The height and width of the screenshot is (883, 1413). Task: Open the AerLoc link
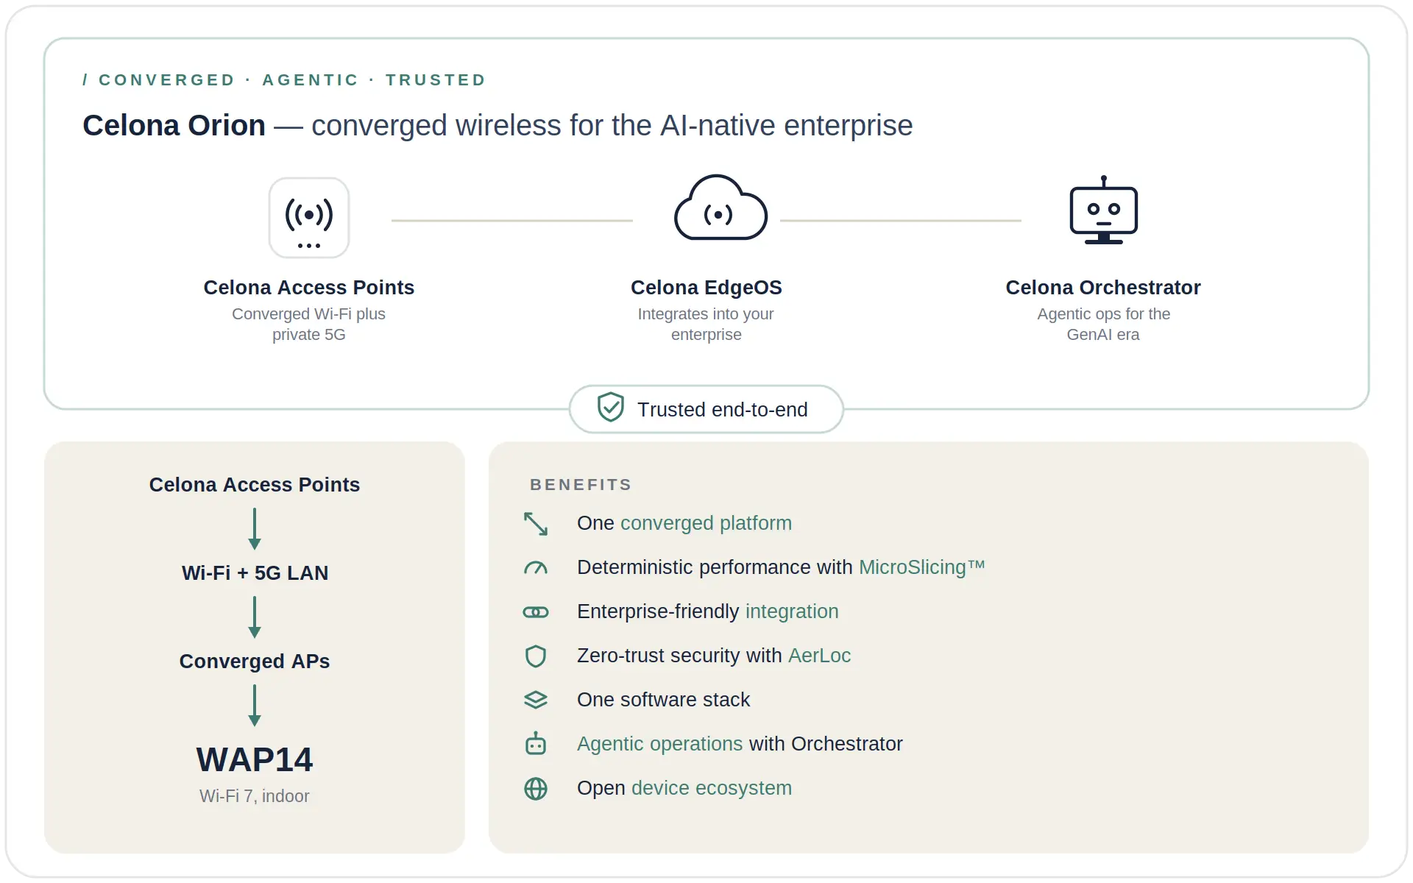820,656
